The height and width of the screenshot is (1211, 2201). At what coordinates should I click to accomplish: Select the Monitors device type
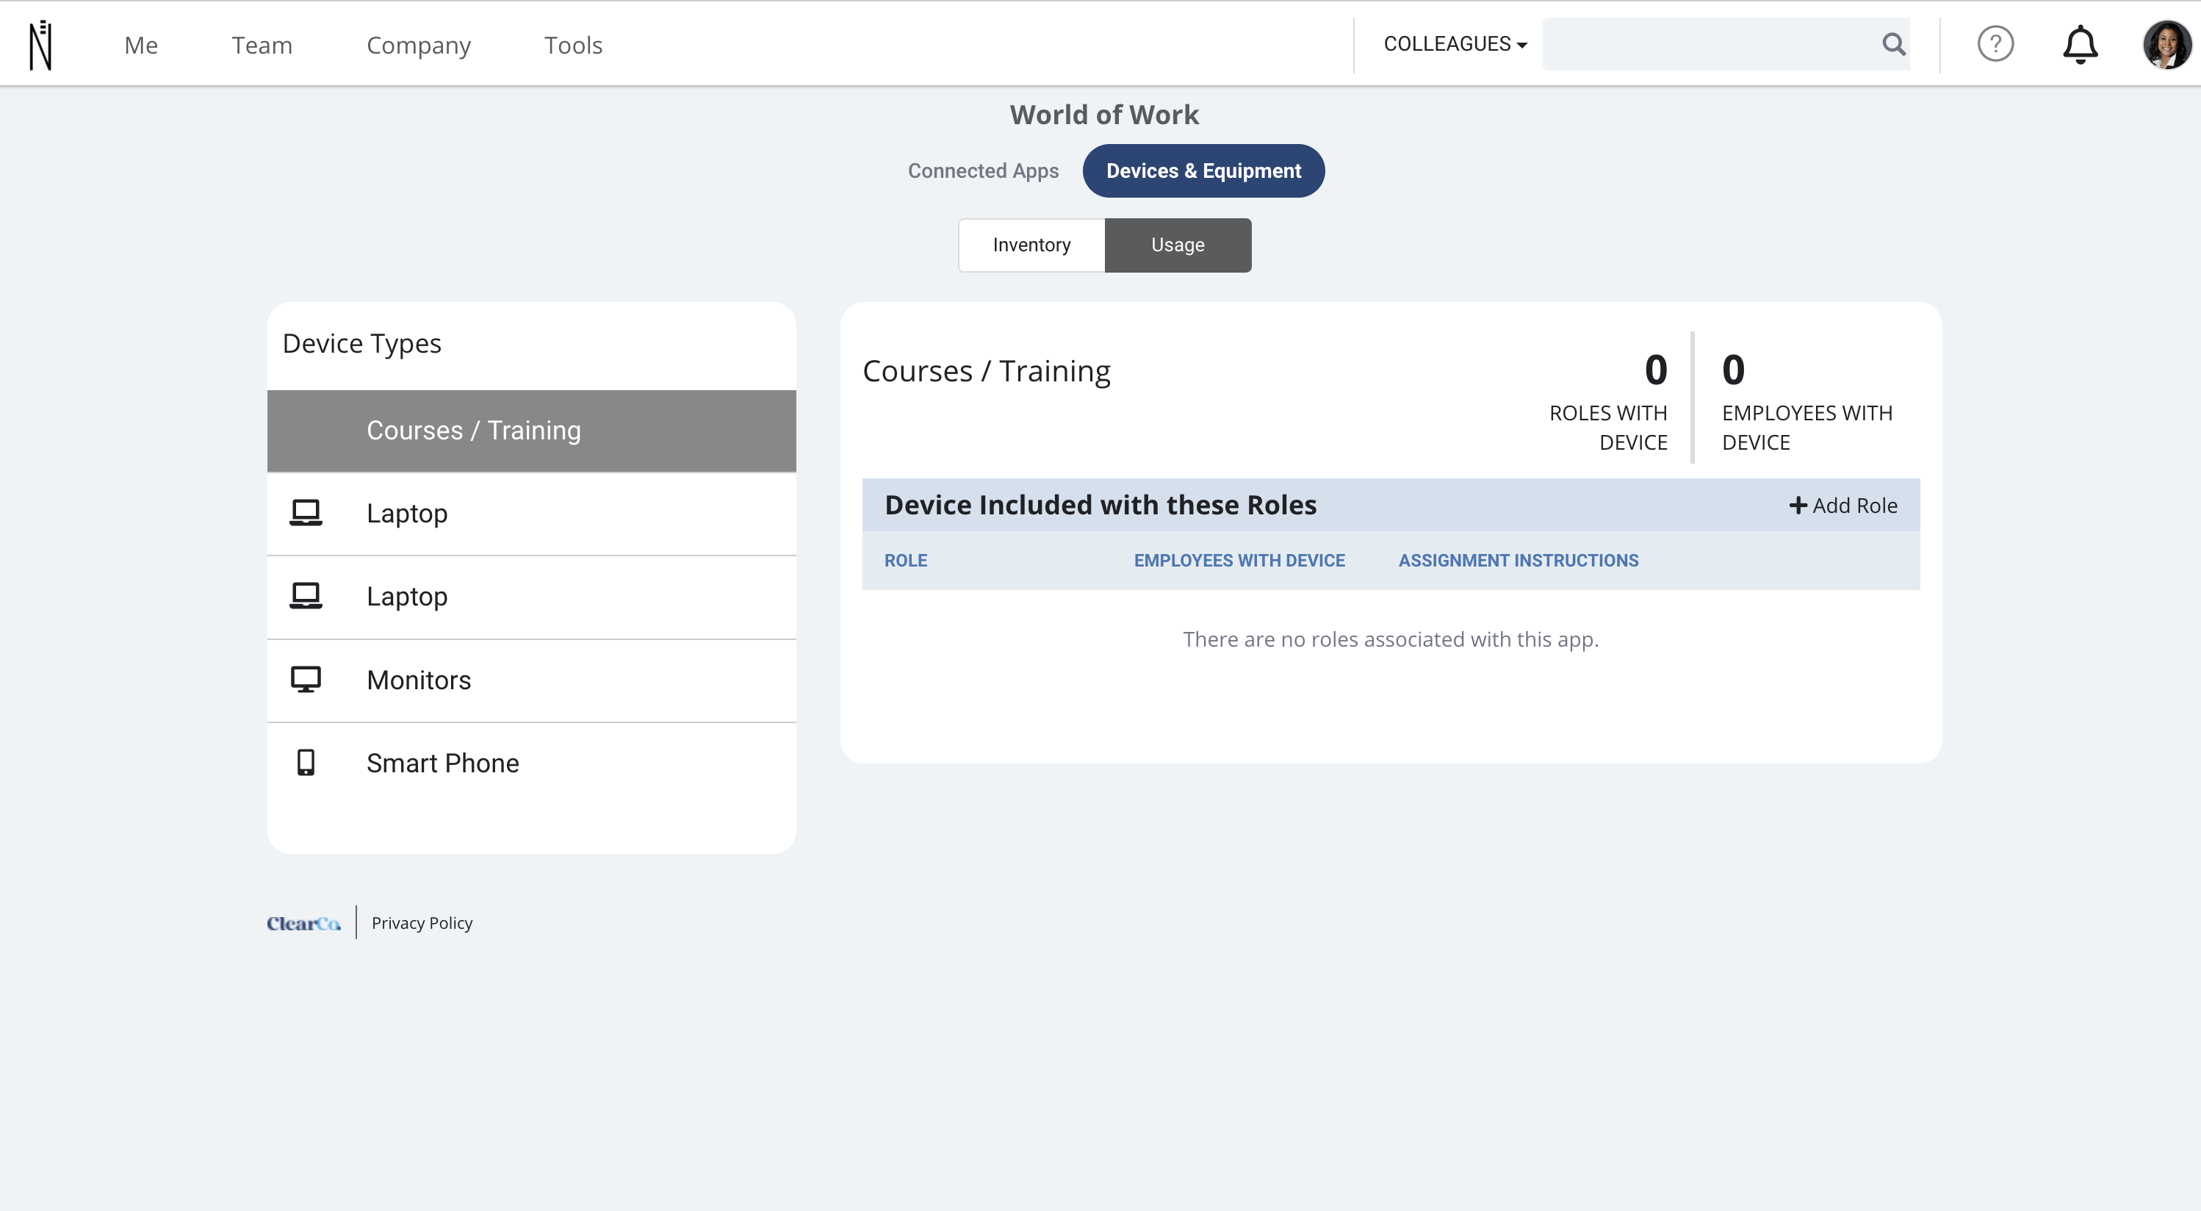531,680
